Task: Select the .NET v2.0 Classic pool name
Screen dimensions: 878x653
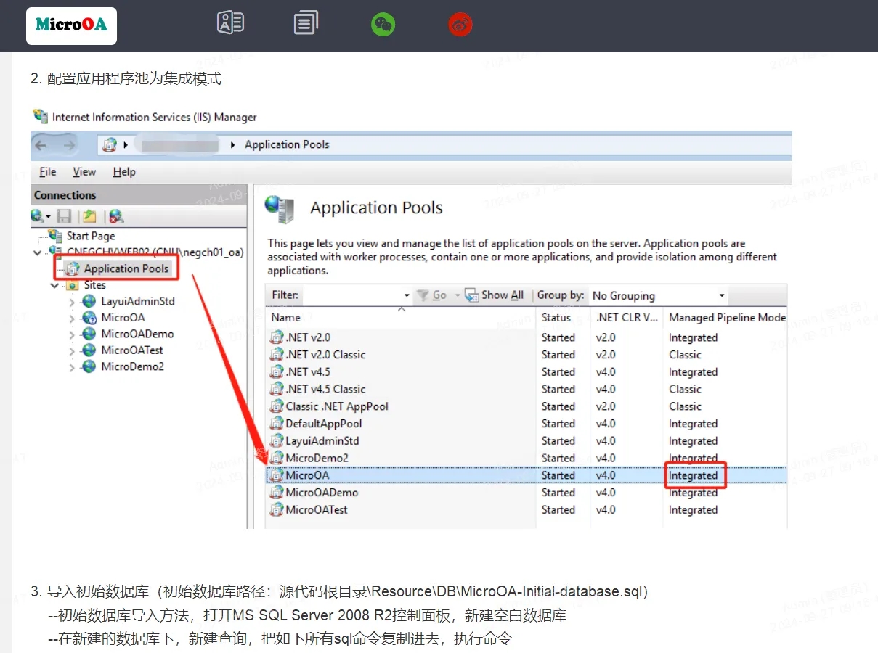Action: pos(325,355)
